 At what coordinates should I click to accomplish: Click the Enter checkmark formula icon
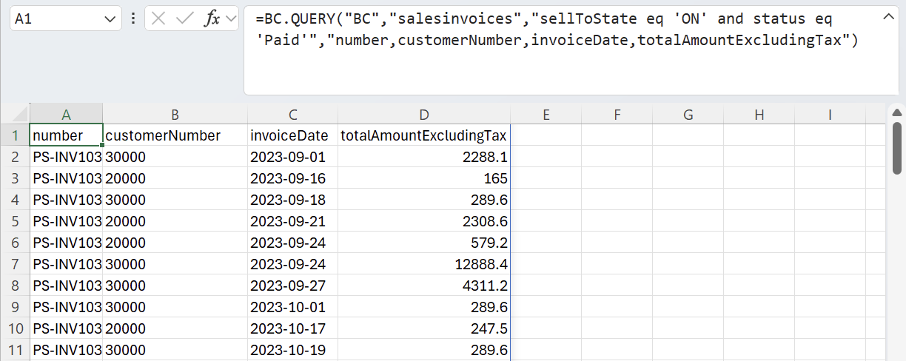184,19
